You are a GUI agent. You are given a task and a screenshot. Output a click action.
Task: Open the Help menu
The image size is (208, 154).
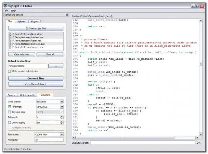13,11
